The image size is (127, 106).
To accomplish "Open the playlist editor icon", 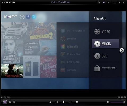I will point(10,102).
